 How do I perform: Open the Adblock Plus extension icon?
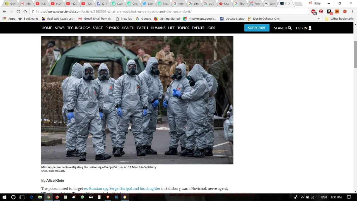coord(314,12)
